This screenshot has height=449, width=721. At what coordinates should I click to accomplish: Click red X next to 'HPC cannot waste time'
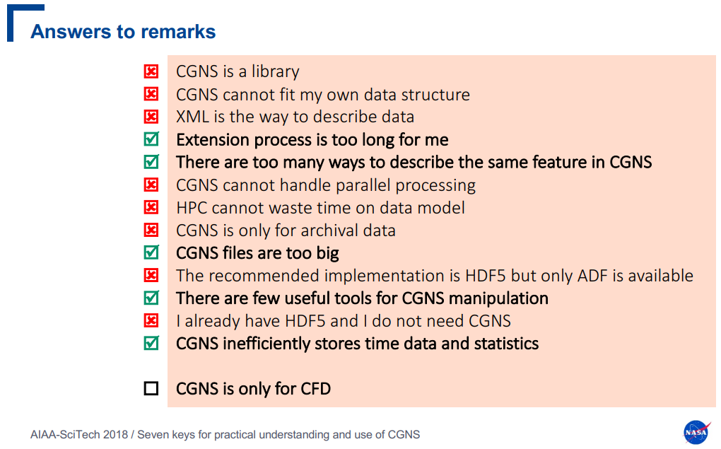(x=151, y=207)
